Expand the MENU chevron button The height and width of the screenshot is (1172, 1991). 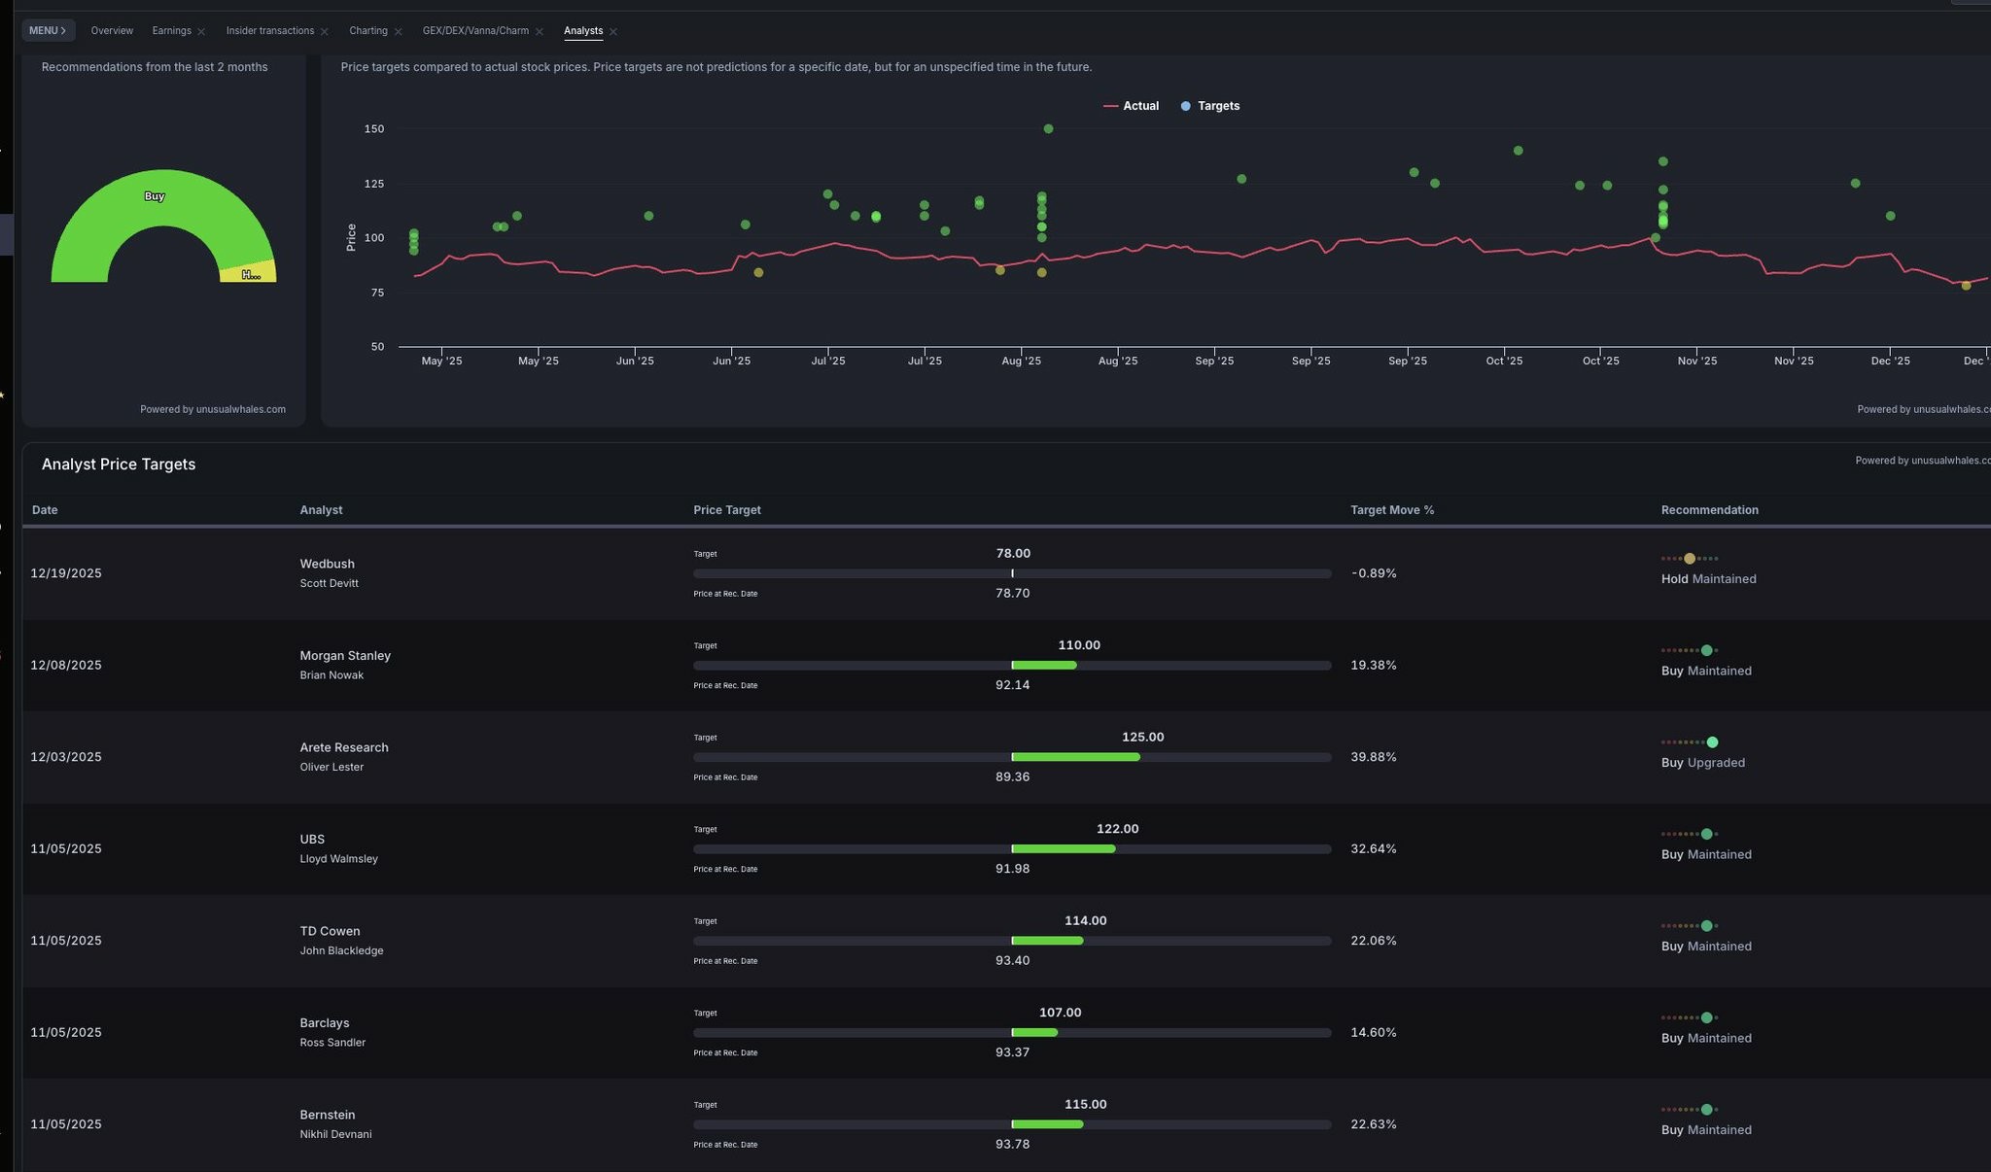coord(48,31)
